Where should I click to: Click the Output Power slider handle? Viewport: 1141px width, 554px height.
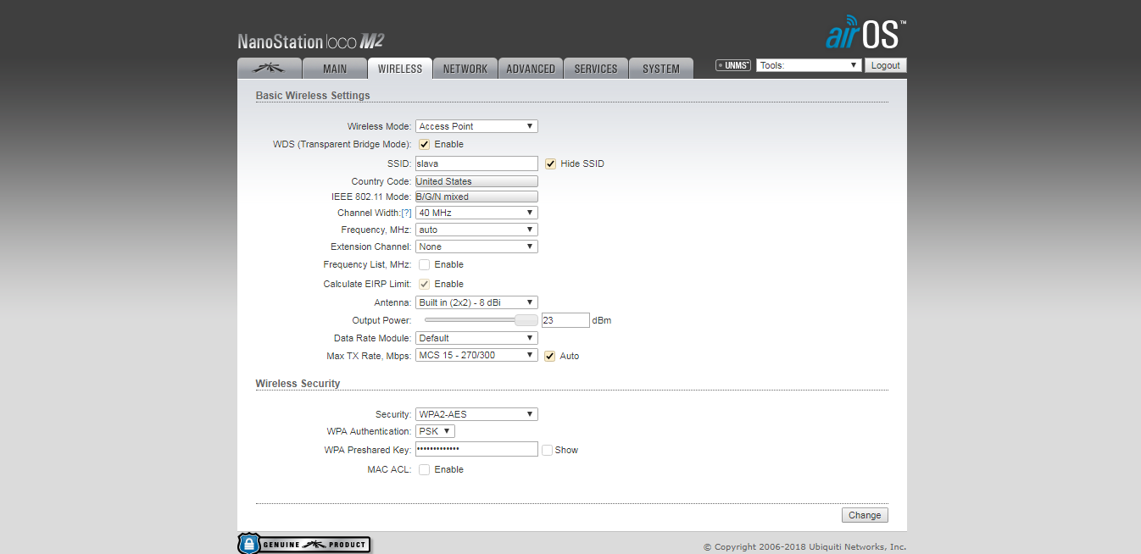pyautogui.click(x=526, y=320)
